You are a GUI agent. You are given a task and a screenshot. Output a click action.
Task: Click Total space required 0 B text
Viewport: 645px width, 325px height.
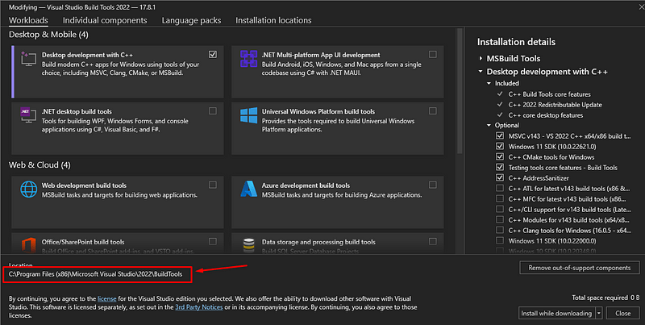pos(605,298)
